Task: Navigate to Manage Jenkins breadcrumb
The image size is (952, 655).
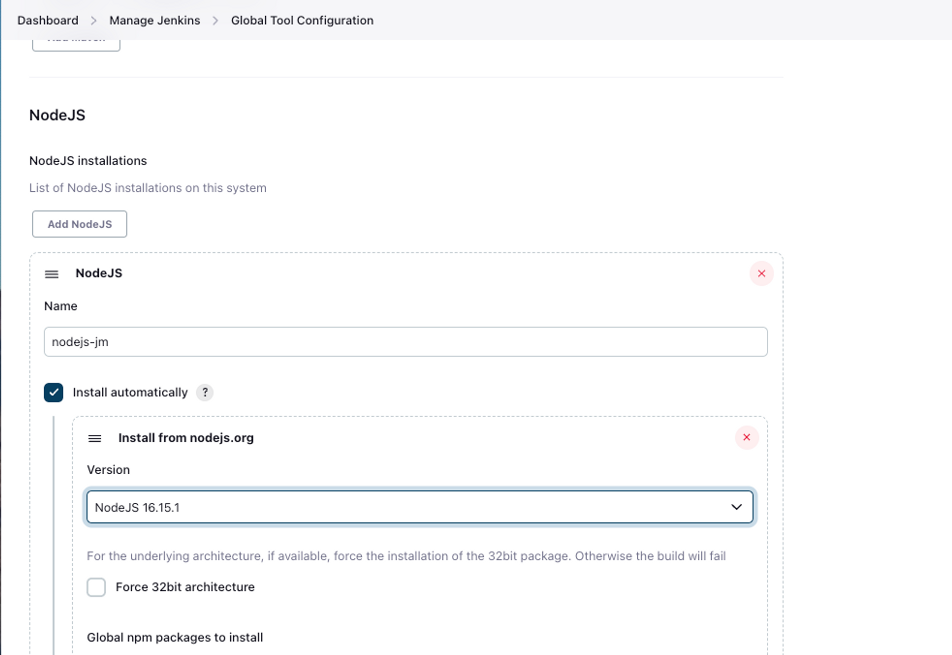Action: (155, 20)
